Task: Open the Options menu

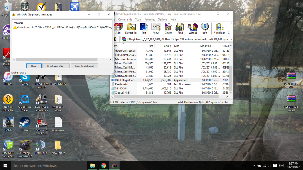Action: point(162,19)
